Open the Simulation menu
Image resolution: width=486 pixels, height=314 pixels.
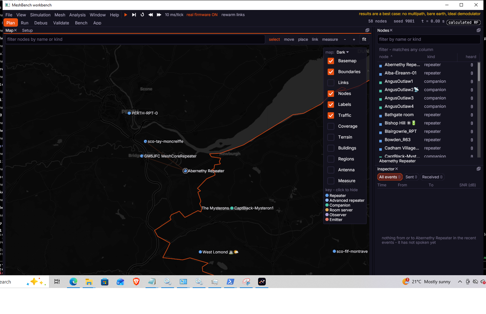(40, 15)
